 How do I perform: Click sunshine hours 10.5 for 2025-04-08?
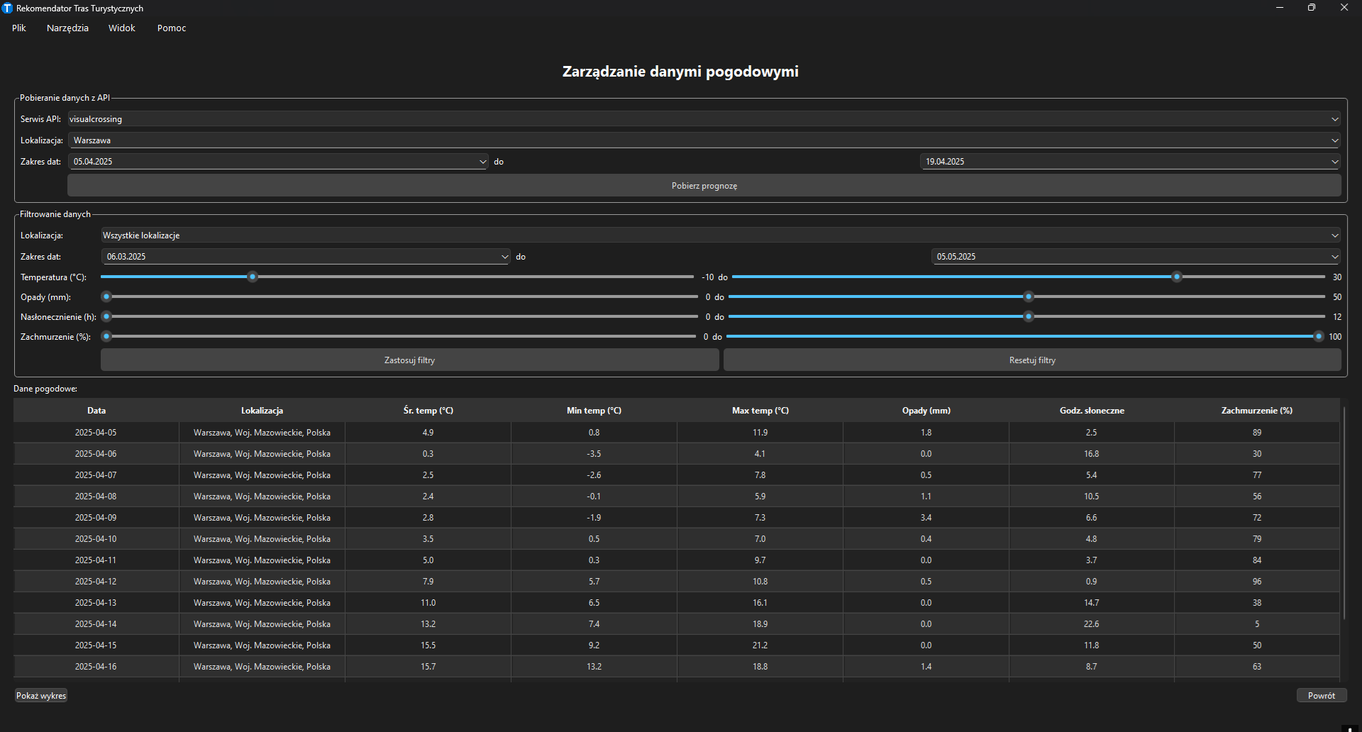tap(1092, 497)
